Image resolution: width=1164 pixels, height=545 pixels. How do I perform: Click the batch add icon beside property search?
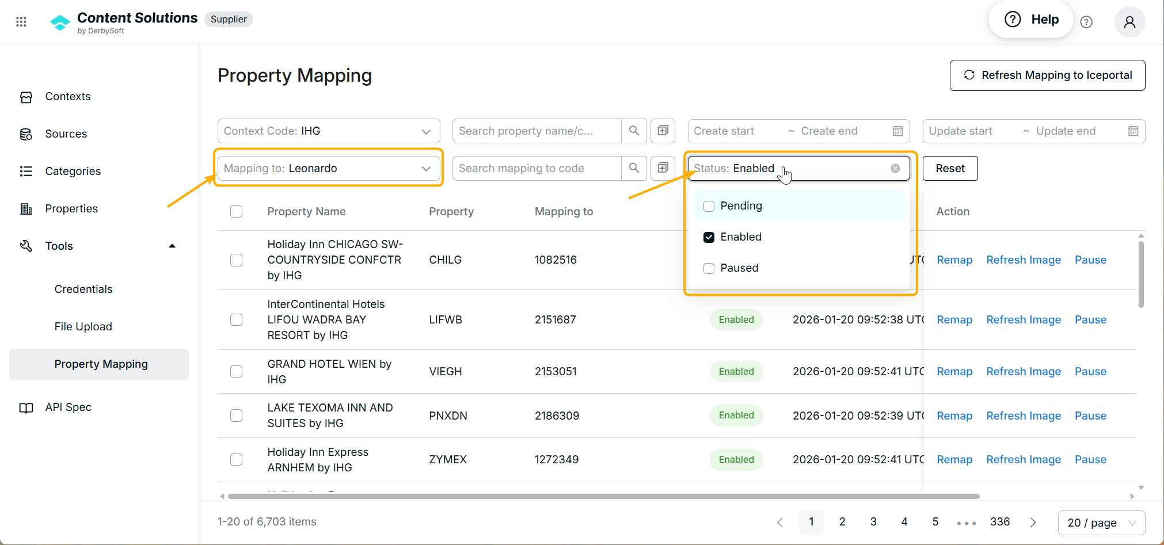pos(663,131)
